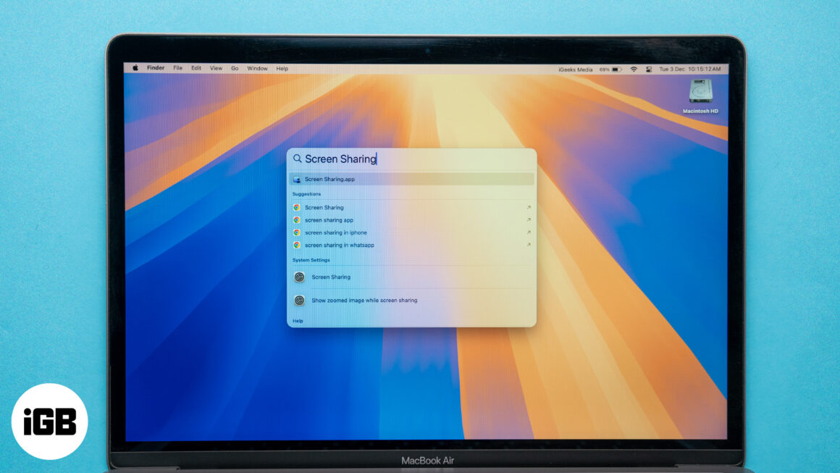The image size is (840, 473).
Task: Open the Apple menu
Action: (135, 68)
